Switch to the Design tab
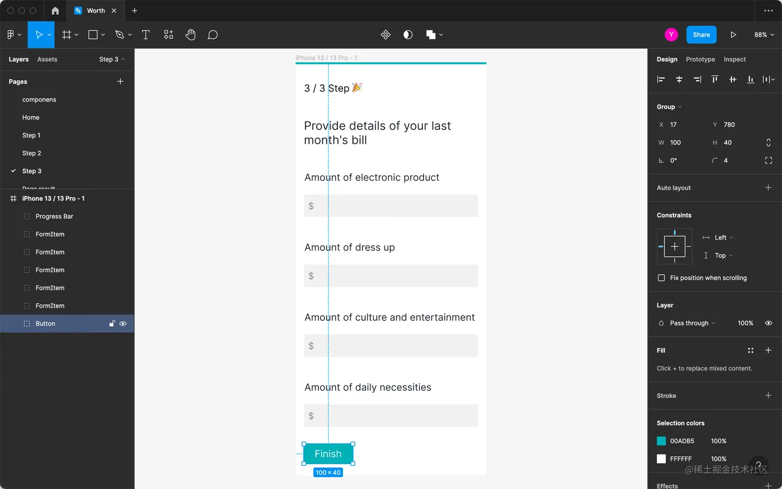Screen dimensions: 782x489 tap(667, 59)
